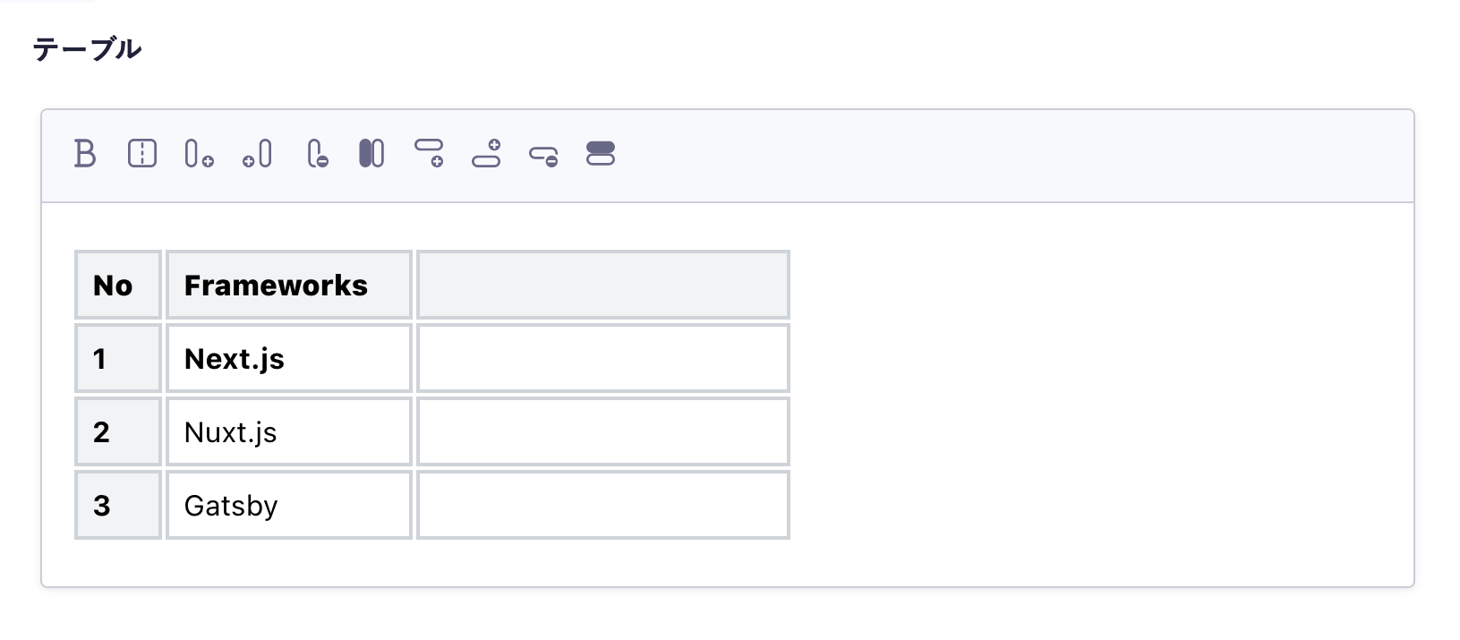This screenshot has width=1460, height=640.
Task: Click the "No" header cell
Action: (x=118, y=286)
